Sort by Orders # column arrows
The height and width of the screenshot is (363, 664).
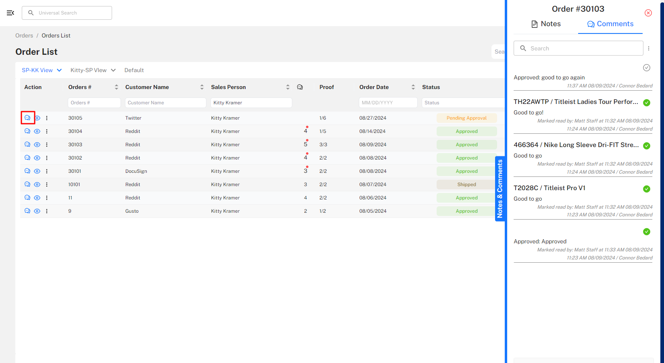click(x=117, y=87)
